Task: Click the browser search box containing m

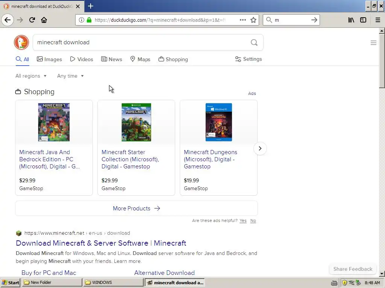Action: tap(291, 20)
